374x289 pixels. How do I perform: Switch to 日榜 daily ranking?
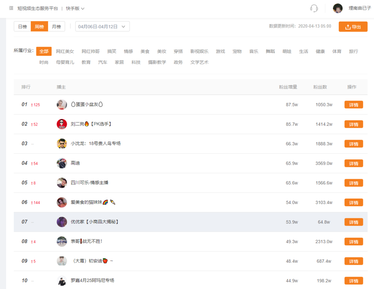click(x=23, y=26)
